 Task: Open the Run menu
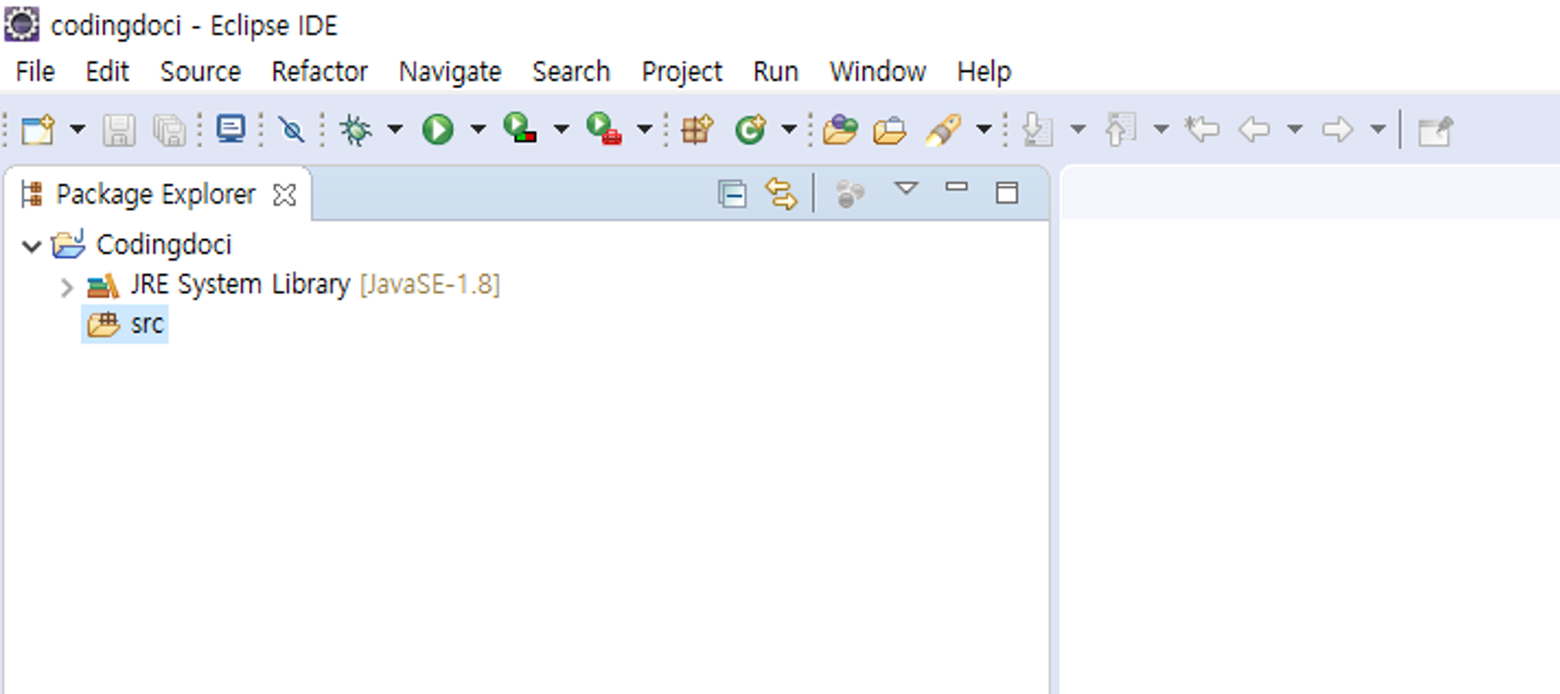pyautogui.click(x=776, y=72)
